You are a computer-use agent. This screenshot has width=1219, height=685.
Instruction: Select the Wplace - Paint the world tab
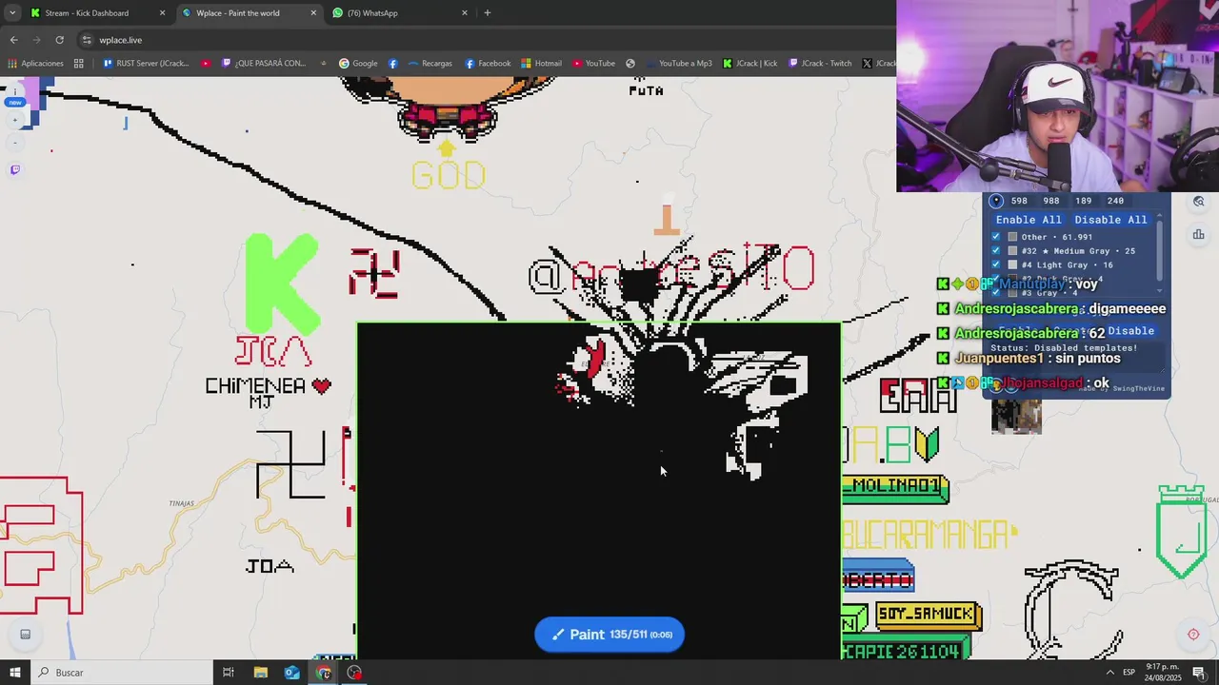(x=250, y=13)
